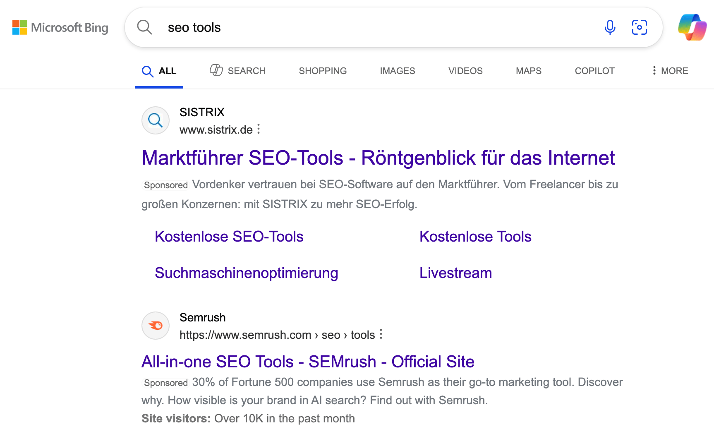Select the MAPS search category
The width and height of the screenshot is (714, 441).
pyautogui.click(x=528, y=71)
